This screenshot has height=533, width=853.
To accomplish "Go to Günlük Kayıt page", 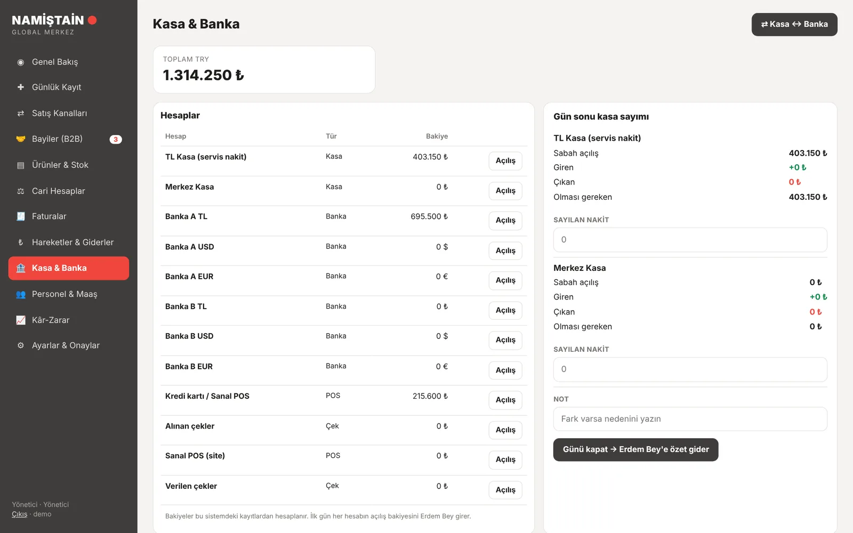I will pos(69,87).
